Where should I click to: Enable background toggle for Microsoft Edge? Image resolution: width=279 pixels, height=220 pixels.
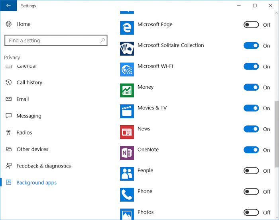pos(251,25)
